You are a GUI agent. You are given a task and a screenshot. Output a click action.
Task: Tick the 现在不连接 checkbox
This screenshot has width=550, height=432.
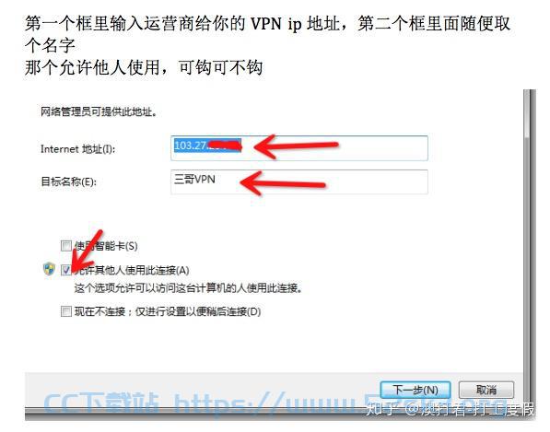pos(66,311)
